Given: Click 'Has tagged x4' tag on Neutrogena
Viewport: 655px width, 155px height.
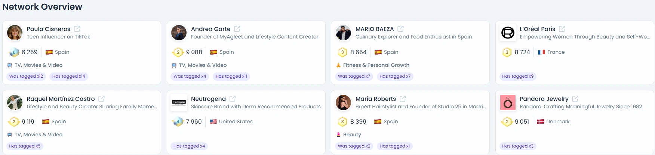Looking at the screenshot, I should tap(189, 146).
